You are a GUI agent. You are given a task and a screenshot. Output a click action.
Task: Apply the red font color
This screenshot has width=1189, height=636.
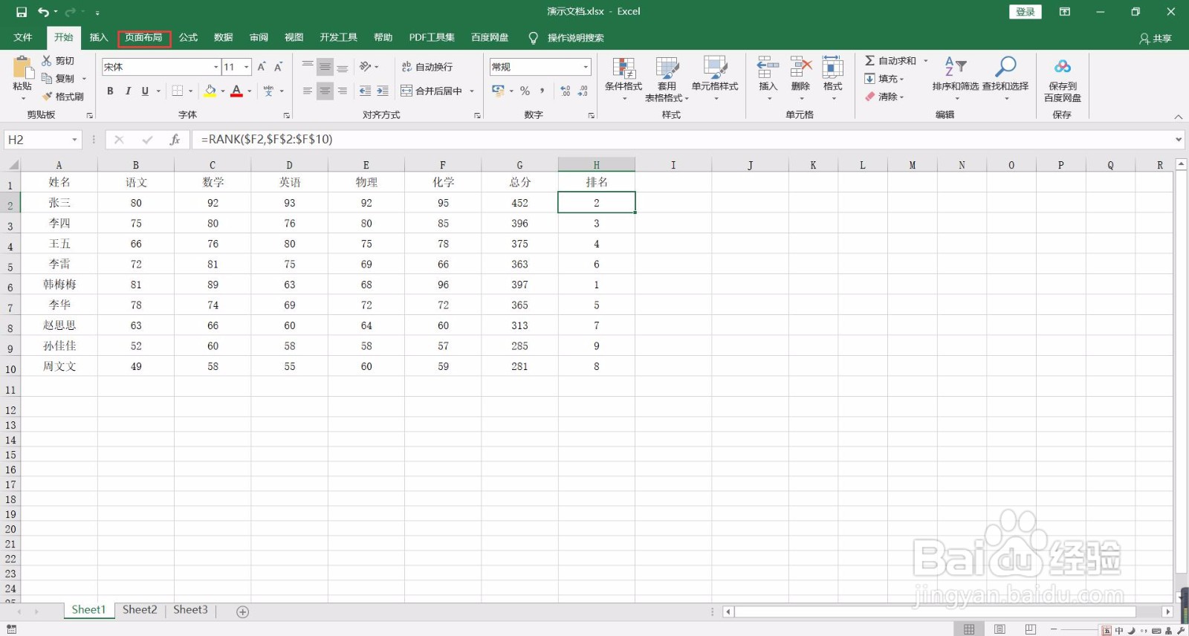(236, 91)
